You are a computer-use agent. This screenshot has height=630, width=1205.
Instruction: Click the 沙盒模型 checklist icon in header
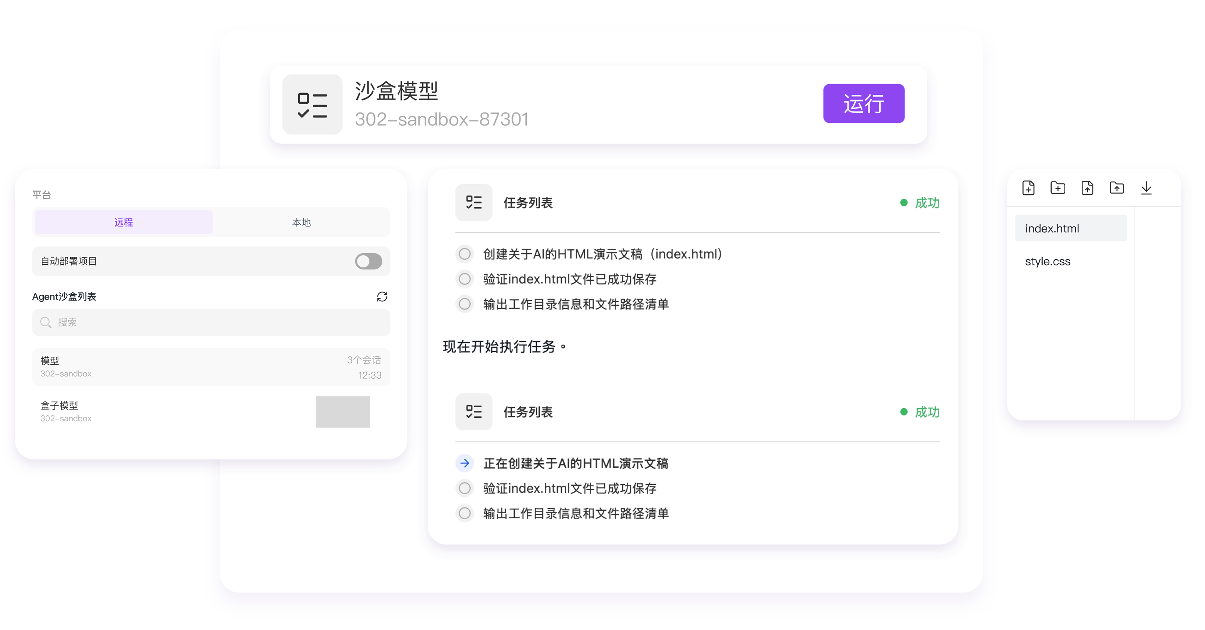[312, 104]
